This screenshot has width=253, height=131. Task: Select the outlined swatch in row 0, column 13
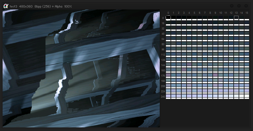tap(236, 18)
